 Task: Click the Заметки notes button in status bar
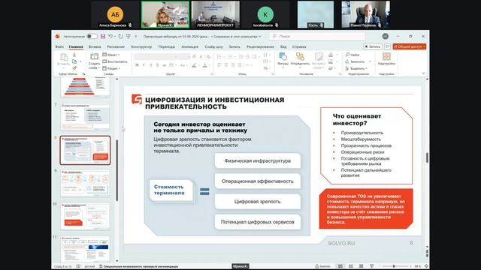click(x=322, y=266)
